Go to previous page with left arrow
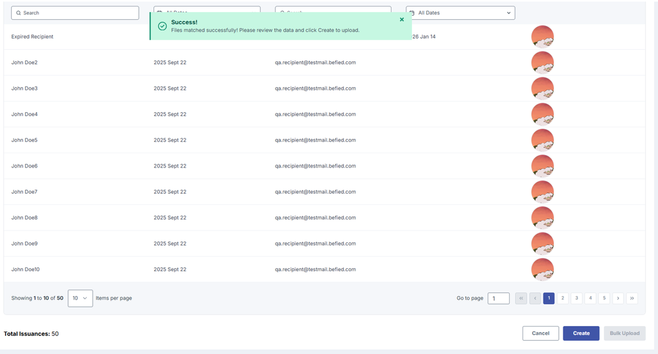 tap(535, 298)
